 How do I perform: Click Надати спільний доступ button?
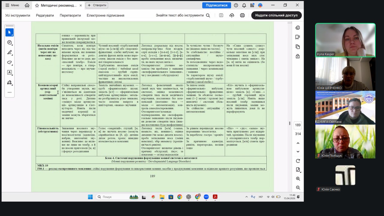point(276,15)
